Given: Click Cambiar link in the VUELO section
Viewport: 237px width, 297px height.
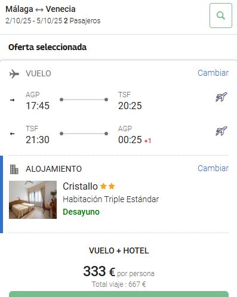Looking at the screenshot, I should point(213,73).
